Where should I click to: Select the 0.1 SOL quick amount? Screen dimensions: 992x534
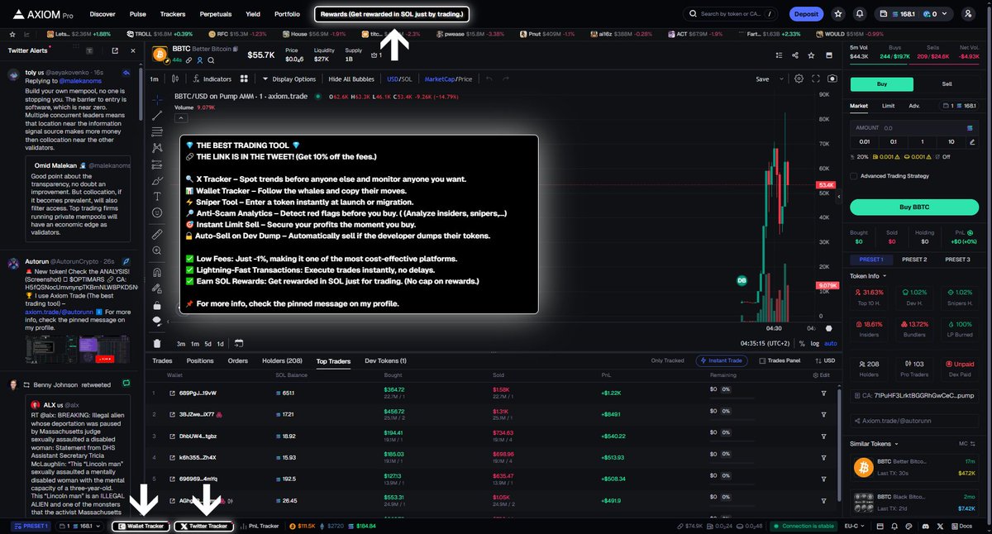tap(893, 141)
